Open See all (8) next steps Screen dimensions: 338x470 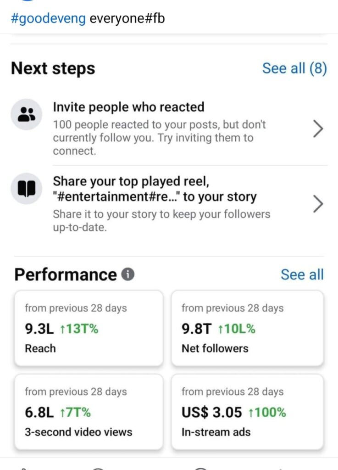294,68
